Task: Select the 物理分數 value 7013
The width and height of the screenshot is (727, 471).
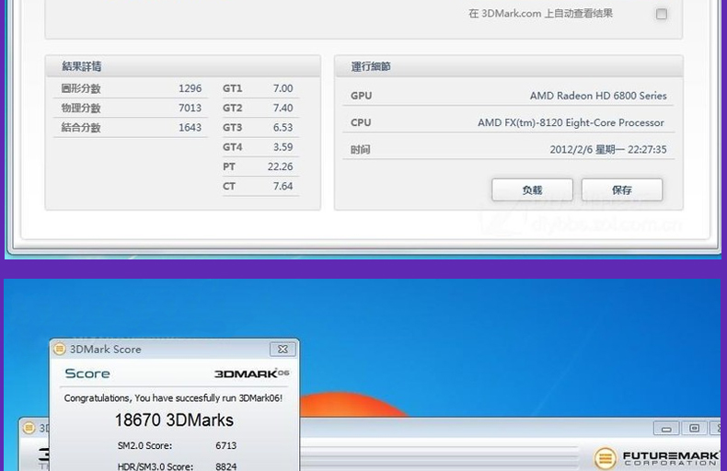Action: [190, 108]
